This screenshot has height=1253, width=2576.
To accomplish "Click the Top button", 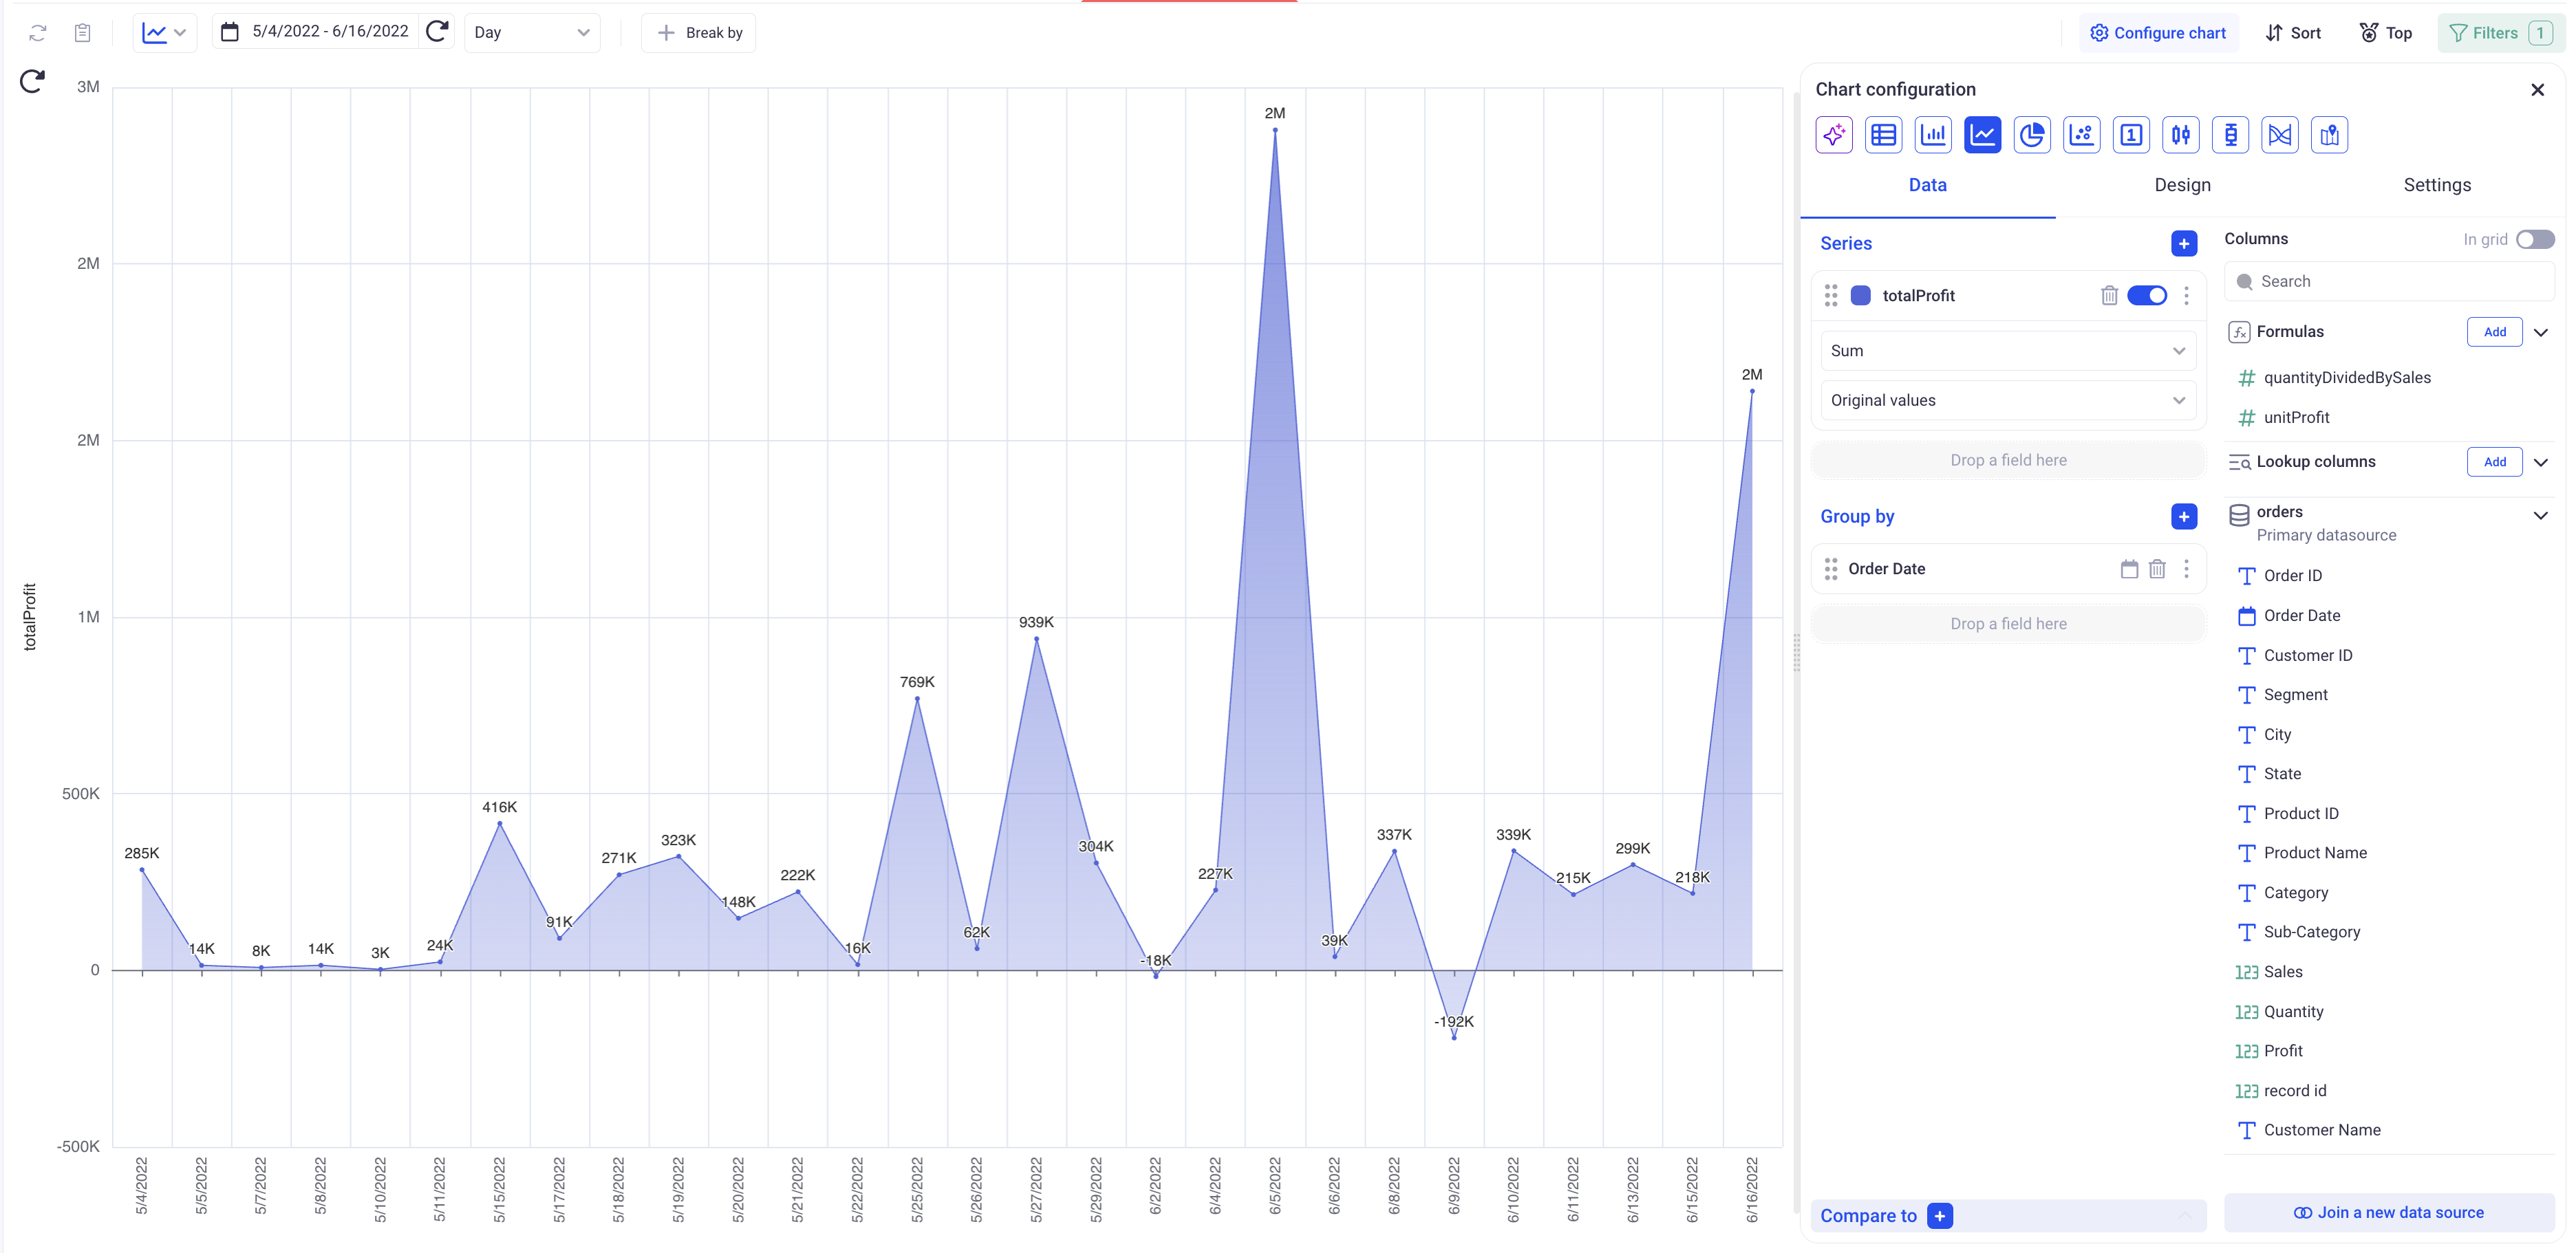I will (x=2386, y=33).
